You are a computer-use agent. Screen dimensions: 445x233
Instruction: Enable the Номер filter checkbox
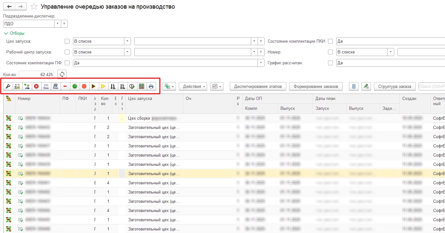pyautogui.click(x=331, y=52)
